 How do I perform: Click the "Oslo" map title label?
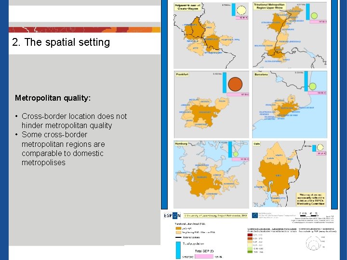pos(257,144)
